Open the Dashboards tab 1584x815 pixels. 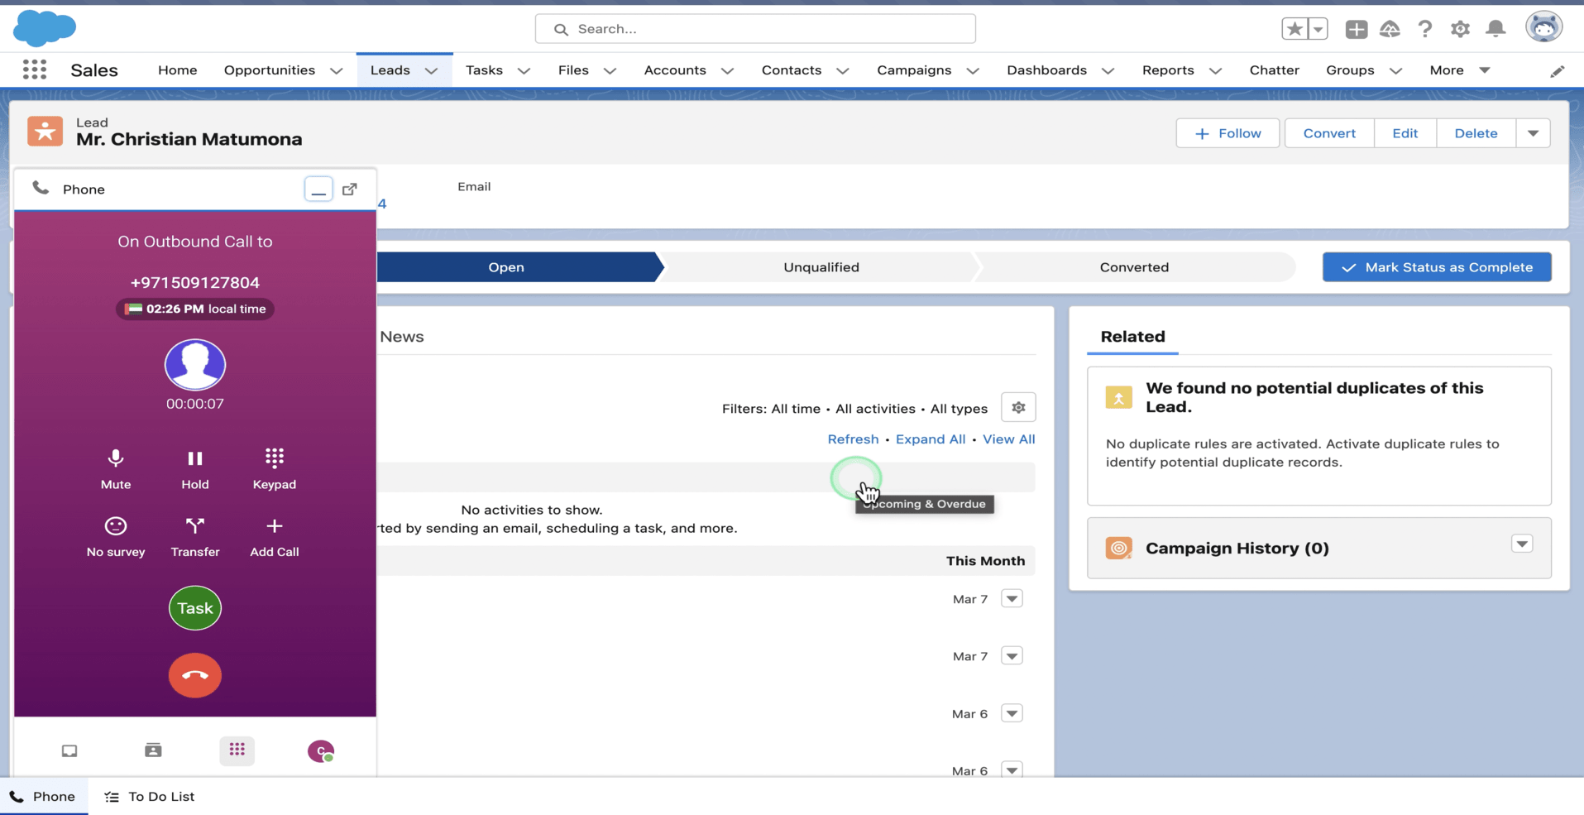point(1046,70)
